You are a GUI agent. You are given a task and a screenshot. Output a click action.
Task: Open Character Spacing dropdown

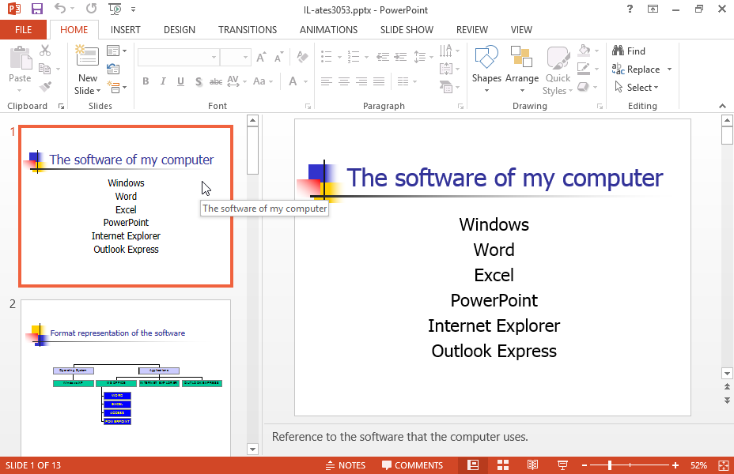coord(236,81)
